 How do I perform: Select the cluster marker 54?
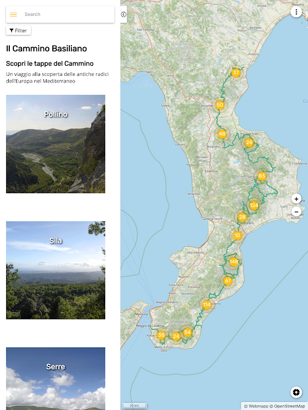pos(187,332)
